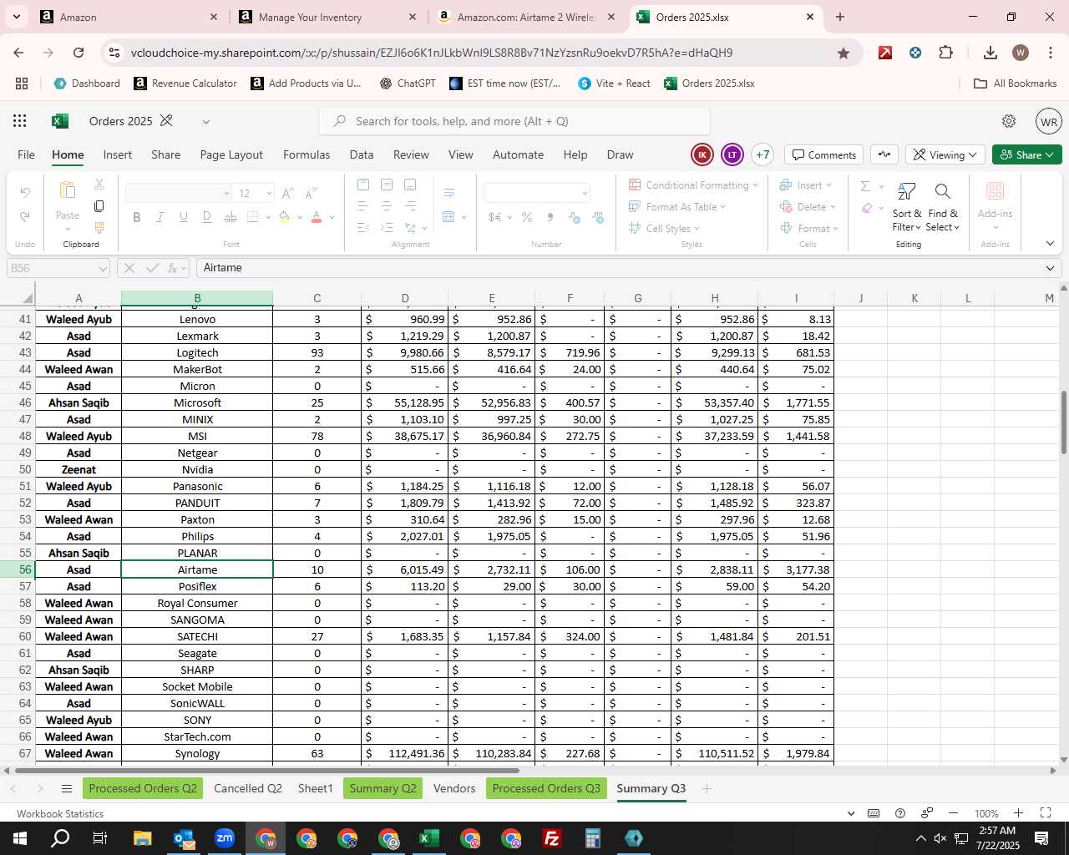The image size is (1069, 855).
Task: Click the catch-up activity icon next to Comments
Action: (884, 154)
